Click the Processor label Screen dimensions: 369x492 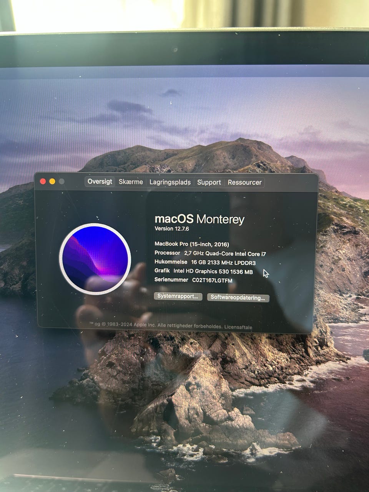(167, 253)
